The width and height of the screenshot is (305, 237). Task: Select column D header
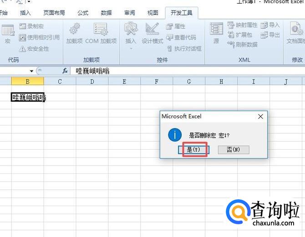click(x=92, y=81)
